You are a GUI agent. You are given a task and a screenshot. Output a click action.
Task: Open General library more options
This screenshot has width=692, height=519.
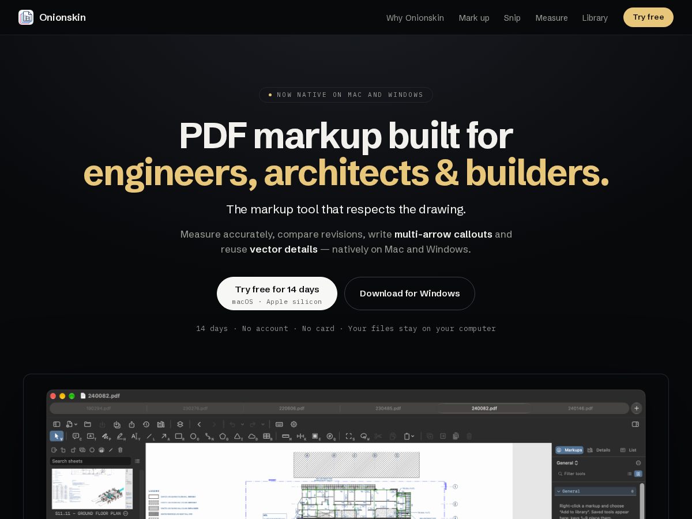(x=638, y=463)
